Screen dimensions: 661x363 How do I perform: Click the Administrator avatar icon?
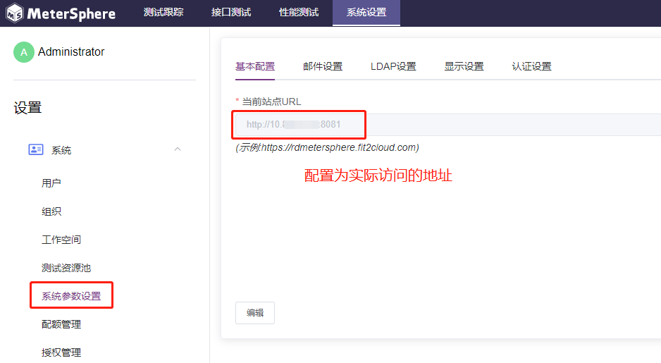click(24, 52)
